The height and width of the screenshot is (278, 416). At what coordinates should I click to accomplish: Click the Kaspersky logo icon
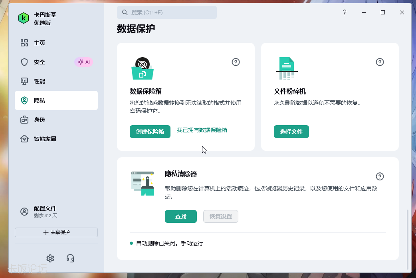click(x=23, y=18)
